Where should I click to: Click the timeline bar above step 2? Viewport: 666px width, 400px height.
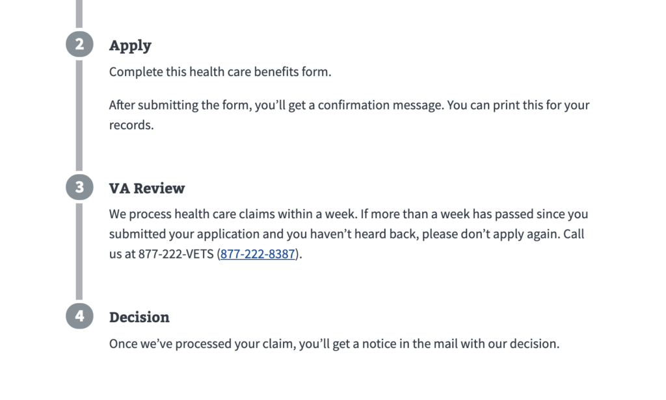(x=79, y=13)
